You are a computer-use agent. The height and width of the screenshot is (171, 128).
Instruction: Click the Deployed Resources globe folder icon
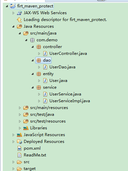pos(19,142)
